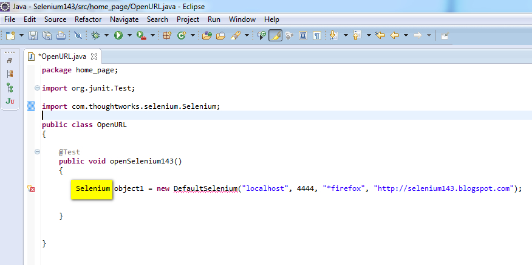This screenshot has height=265, width=532.
Task: Navigate Back with the yellow left arrow
Action: click(395, 35)
